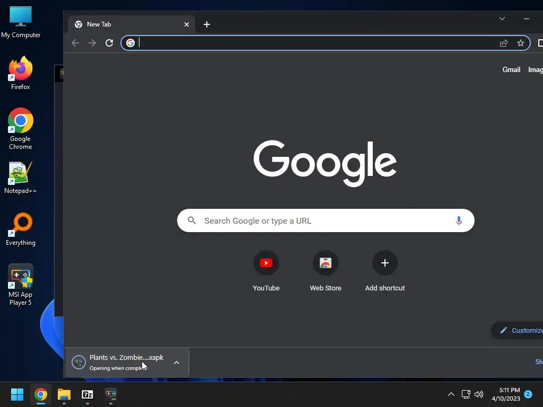Open the notification badge showing 2
Image resolution: width=543 pixels, height=407 pixels.
[528, 394]
